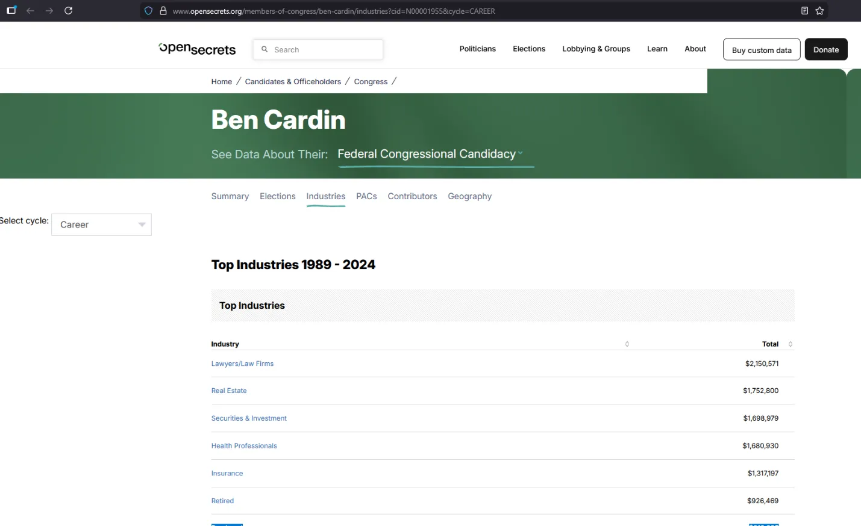This screenshot has height=526, width=861.
Task: Toggle reader view icon in address bar
Action: (804, 11)
